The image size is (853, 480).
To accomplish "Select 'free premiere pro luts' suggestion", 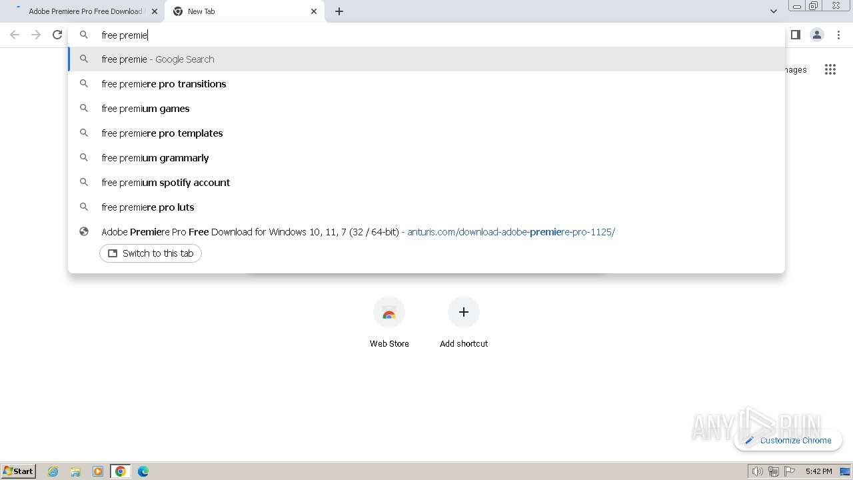I will click(426, 207).
